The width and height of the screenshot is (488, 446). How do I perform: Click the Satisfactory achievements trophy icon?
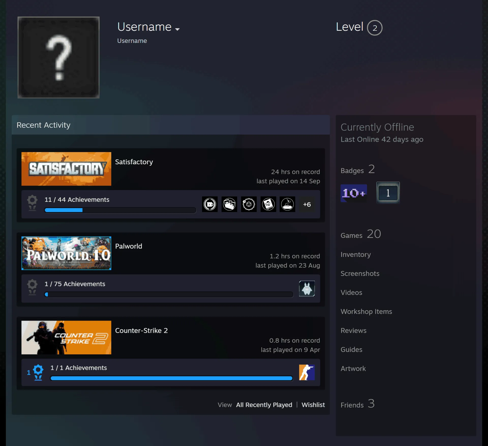pos(32,203)
